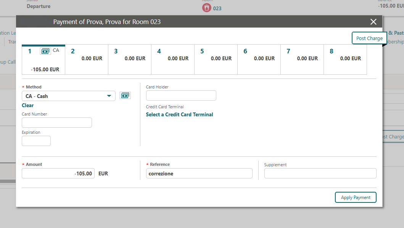This screenshot has height=228, width=404.
Task: Click into the Amount field
Action: [x=58, y=173]
